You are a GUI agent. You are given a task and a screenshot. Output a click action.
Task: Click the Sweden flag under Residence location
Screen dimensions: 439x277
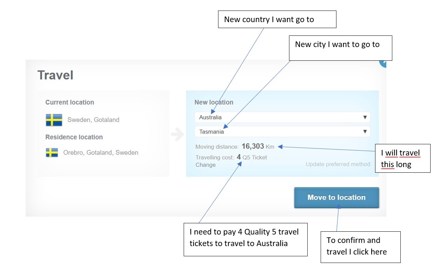point(52,153)
